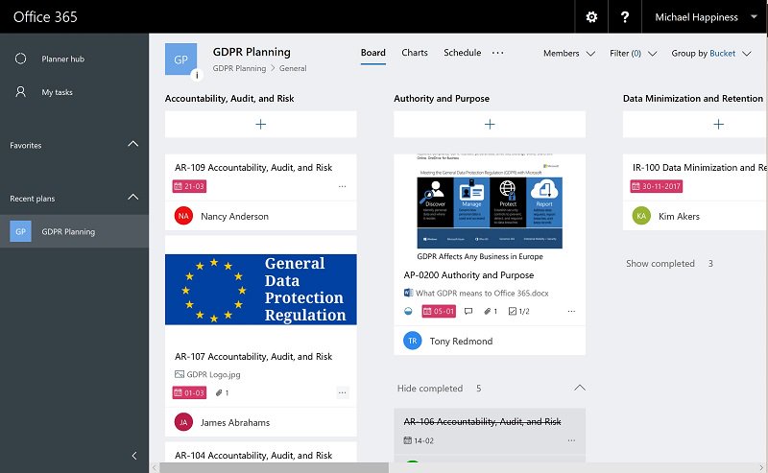Image resolution: width=768 pixels, height=473 pixels.
Task: Click the scrollbar left arrow
Action: coord(155,467)
